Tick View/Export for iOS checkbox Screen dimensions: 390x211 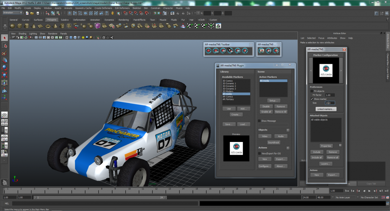pos(259,153)
